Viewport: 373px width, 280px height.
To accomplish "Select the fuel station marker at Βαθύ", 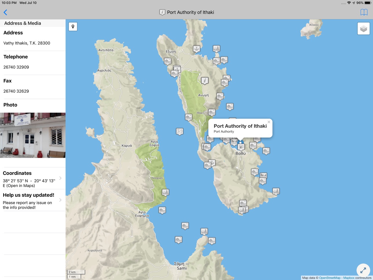I will 241,147.
